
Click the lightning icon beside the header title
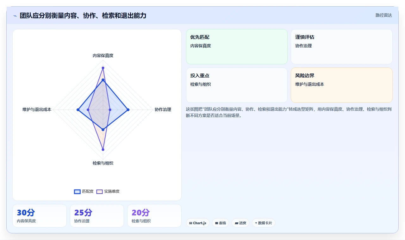point(15,15)
